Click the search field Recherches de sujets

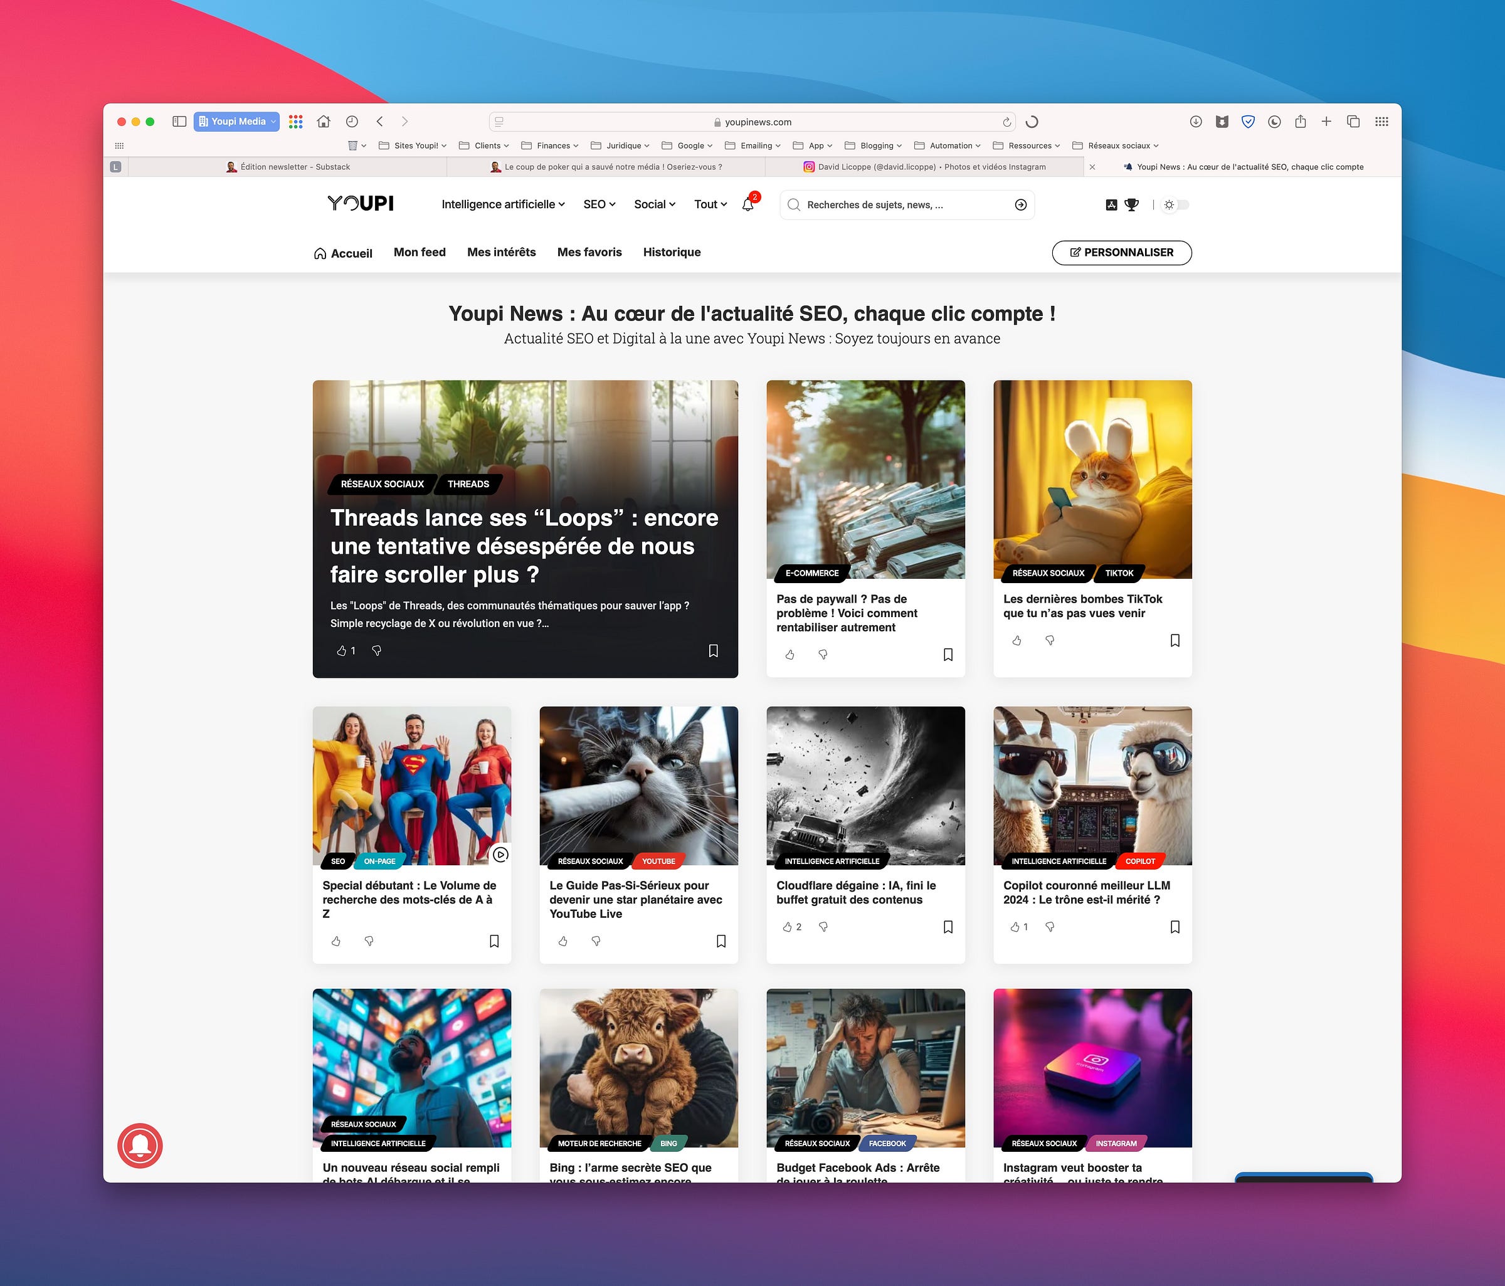(x=907, y=205)
